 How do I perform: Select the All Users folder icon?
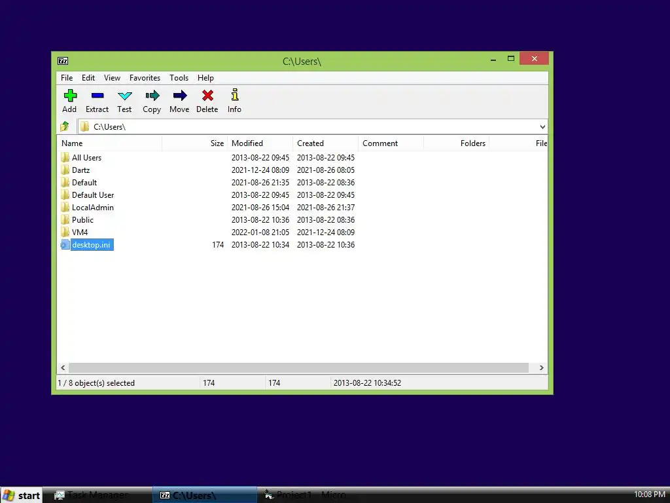pos(65,157)
